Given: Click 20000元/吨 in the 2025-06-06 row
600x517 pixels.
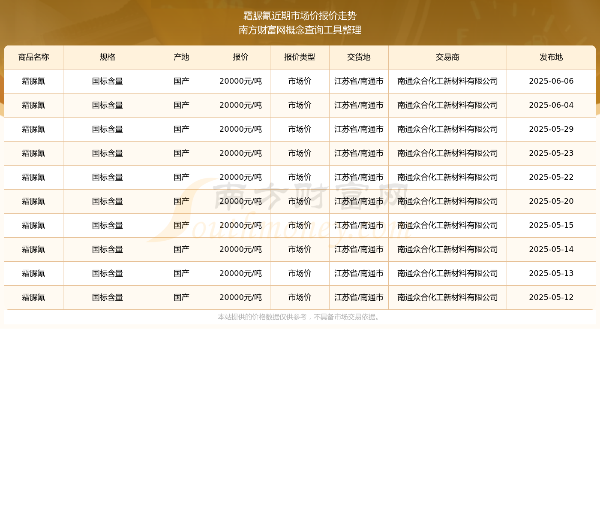Looking at the screenshot, I should [x=241, y=81].
